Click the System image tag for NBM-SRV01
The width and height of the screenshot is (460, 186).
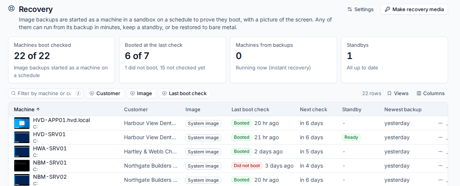click(203, 166)
